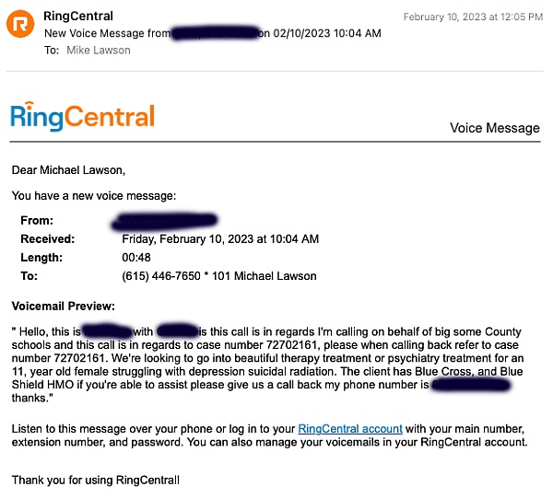
Task: Click the large RingCentral logo in the email body
Action: click(x=83, y=116)
